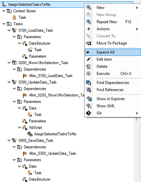
Task: Click the XslScript parameter icon
Action: (25, 128)
